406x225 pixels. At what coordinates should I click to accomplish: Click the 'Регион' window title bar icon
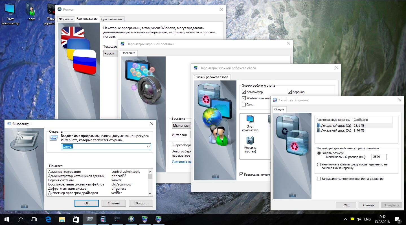(x=60, y=9)
